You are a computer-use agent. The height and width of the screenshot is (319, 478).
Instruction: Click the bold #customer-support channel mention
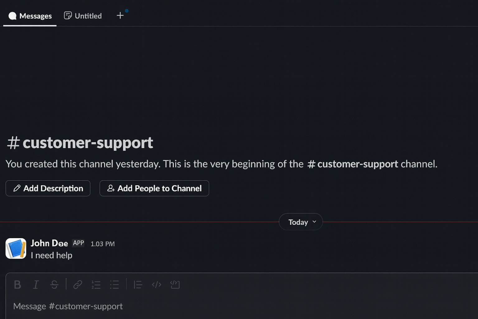point(353,164)
